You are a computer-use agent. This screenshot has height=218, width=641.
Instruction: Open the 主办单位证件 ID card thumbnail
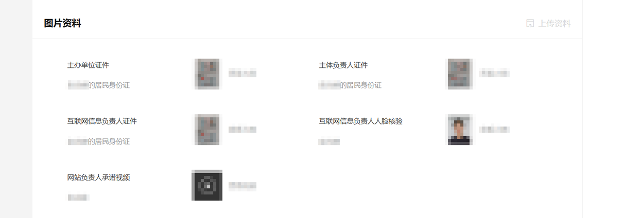click(x=208, y=74)
